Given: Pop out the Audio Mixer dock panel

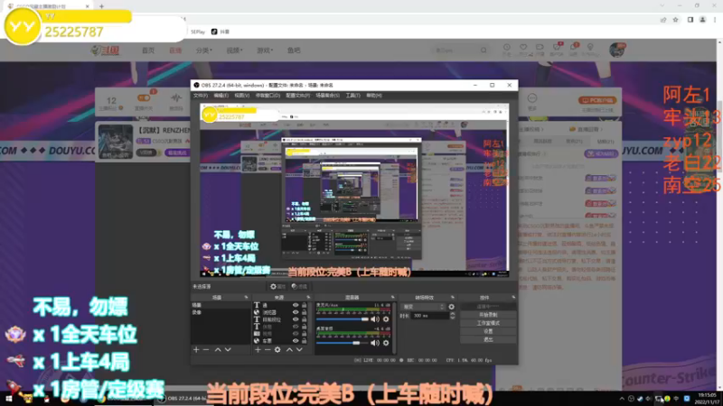Looking at the screenshot, I should (x=393, y=298).
